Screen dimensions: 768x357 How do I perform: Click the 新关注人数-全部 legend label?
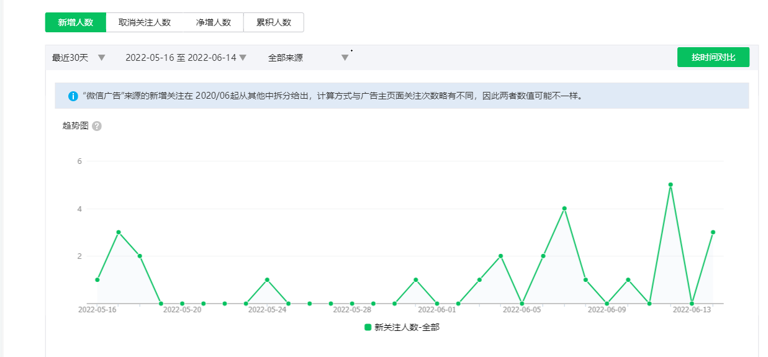tap(407, 327)
